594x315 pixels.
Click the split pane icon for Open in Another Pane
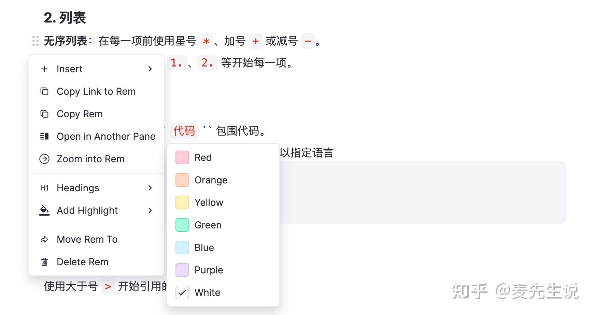pos(44,136)
